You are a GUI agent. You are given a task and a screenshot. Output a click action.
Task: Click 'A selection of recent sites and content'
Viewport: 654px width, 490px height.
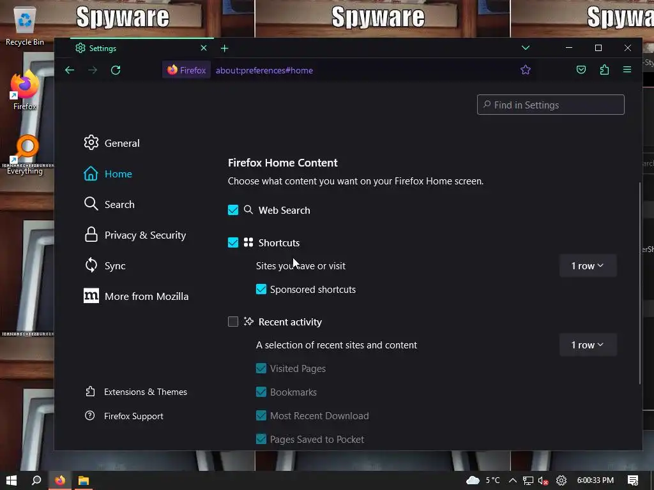337,345
